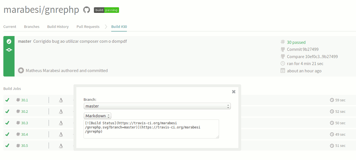Open Commit 9b27499 link
The height and width of the screenshot is (160, 356).
pos(303,49)
